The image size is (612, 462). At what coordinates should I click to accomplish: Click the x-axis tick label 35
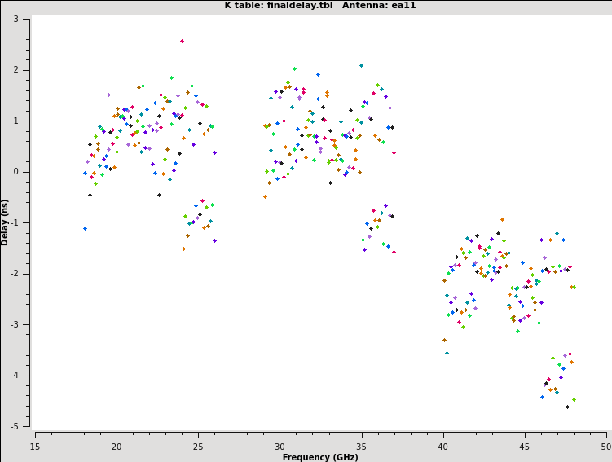coord(361,447)
